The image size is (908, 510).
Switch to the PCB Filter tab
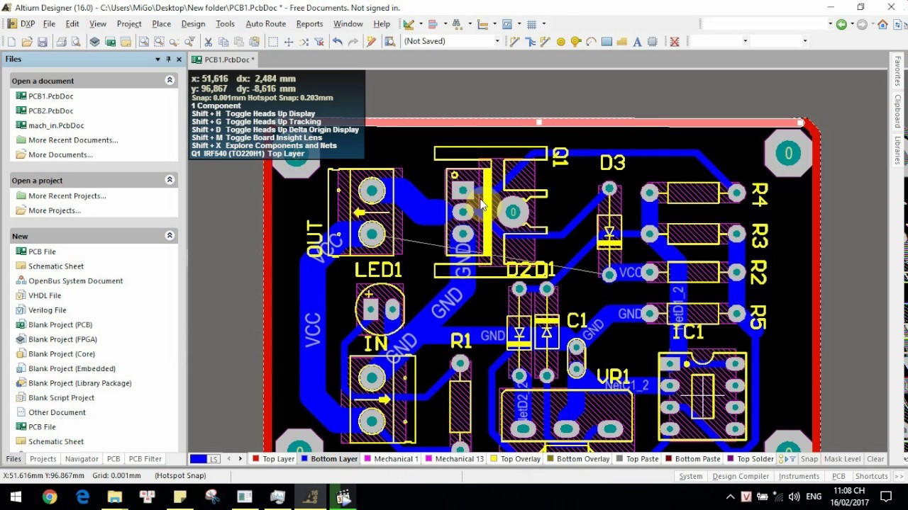coord(145,459)
